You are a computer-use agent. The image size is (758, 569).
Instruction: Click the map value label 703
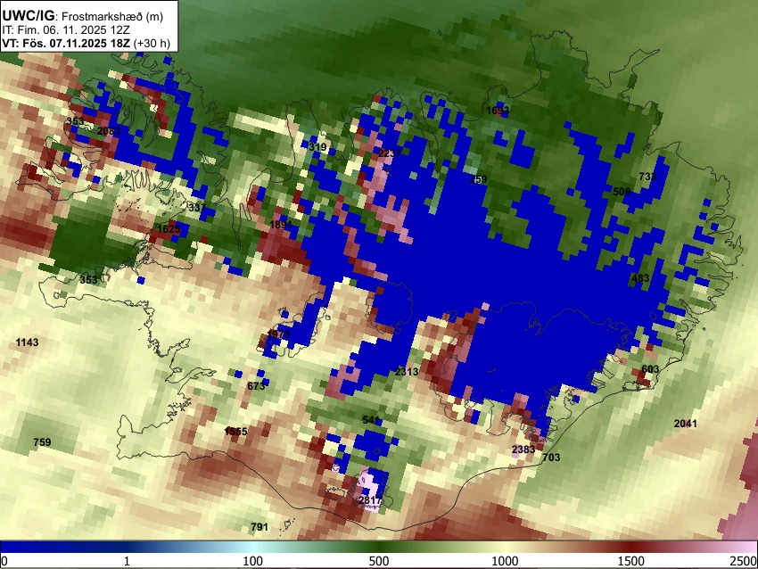tap(551, 458)
